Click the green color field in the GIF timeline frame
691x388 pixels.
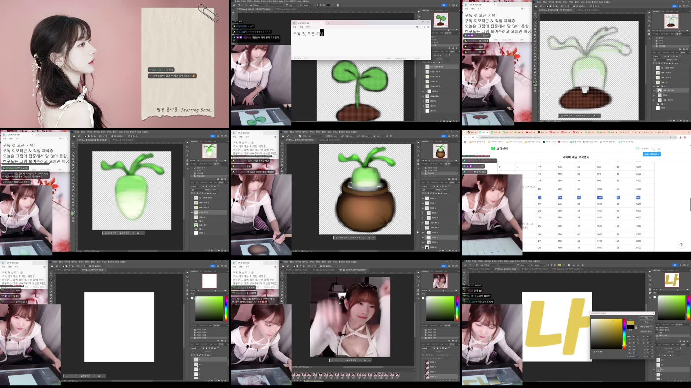pos(440,309)
